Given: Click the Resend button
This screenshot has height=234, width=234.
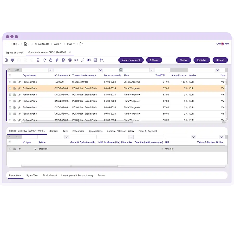Looking at the screenshot, I should [220, 60].
